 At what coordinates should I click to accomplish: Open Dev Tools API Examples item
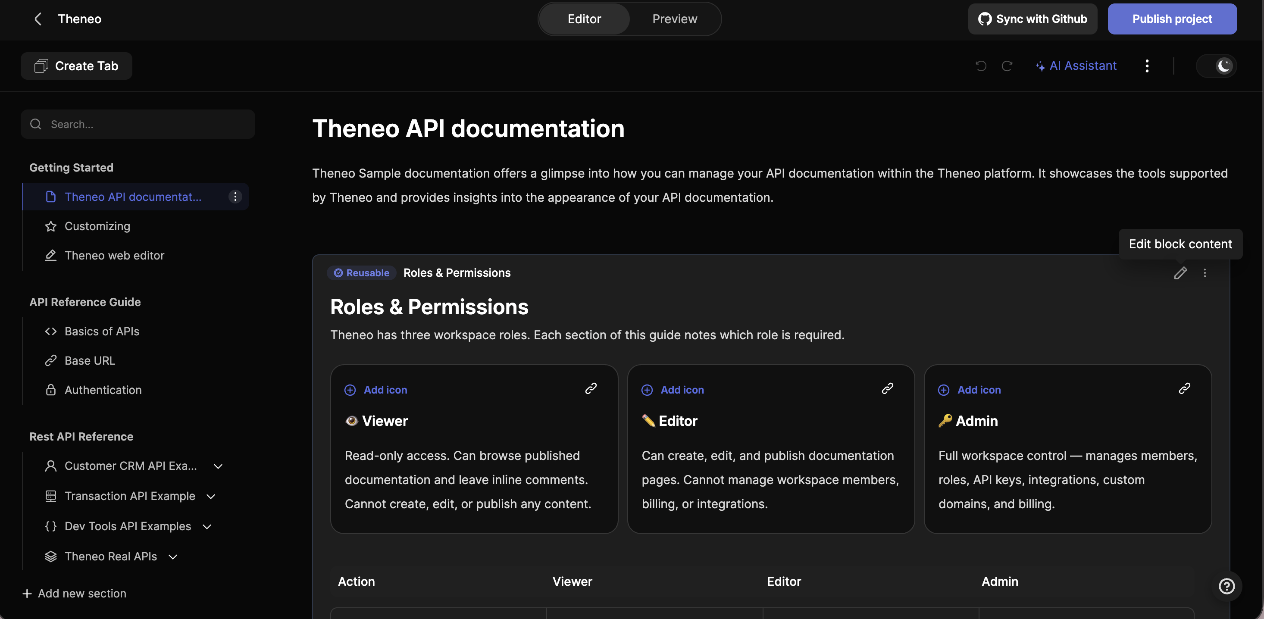(x=128, y=526)
